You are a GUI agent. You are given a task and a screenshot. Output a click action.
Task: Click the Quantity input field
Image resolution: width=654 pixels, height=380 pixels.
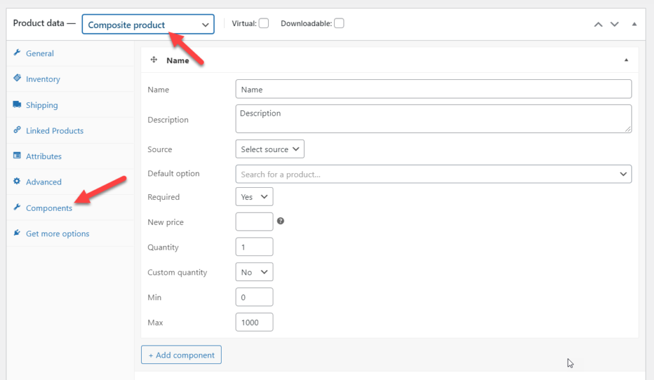click(x=254, y=247)
